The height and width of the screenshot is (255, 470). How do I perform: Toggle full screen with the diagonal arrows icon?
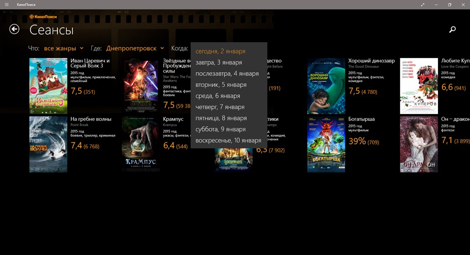423,5
